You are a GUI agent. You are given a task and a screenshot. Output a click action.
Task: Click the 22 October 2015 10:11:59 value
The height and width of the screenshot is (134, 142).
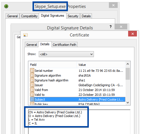click(97, 95)
